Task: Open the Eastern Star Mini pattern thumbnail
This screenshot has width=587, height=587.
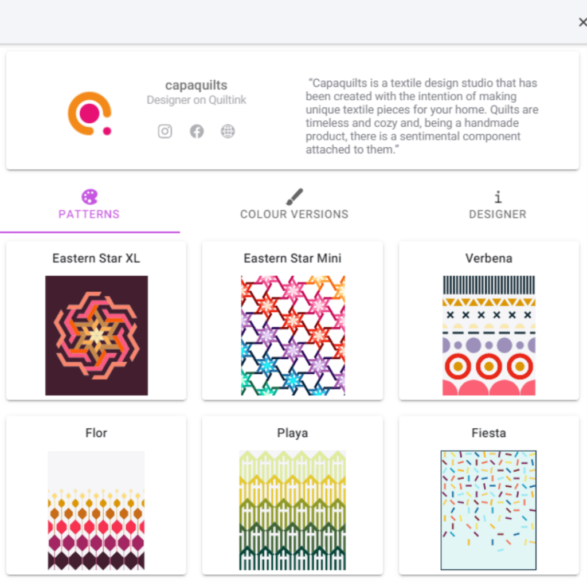Action: pos(293,335)
